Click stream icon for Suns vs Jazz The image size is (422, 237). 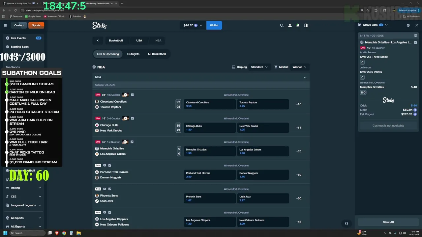click(x=105, y=189)
